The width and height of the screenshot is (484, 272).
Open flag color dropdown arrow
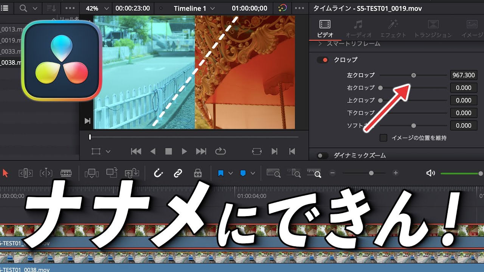point(230,173)
